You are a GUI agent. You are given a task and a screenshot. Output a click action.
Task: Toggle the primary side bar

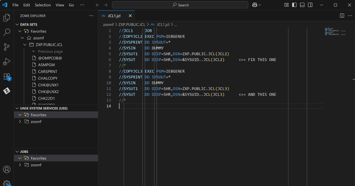294,5
